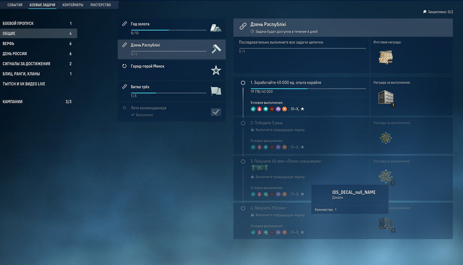Click the orange crossed icon in task 4 conditions
The image size is (463, 265).
coord(284,232)
